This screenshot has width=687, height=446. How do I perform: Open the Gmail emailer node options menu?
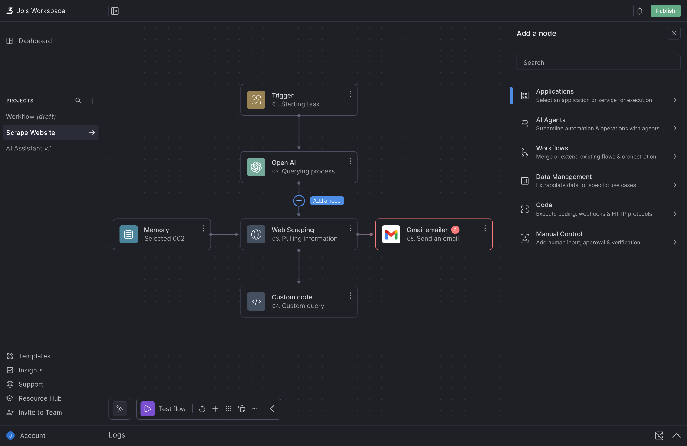(485, 229)
